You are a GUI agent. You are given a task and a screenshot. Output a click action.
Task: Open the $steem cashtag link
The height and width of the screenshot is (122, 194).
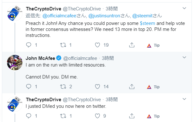pyautogui.click(x=147, y=23)
